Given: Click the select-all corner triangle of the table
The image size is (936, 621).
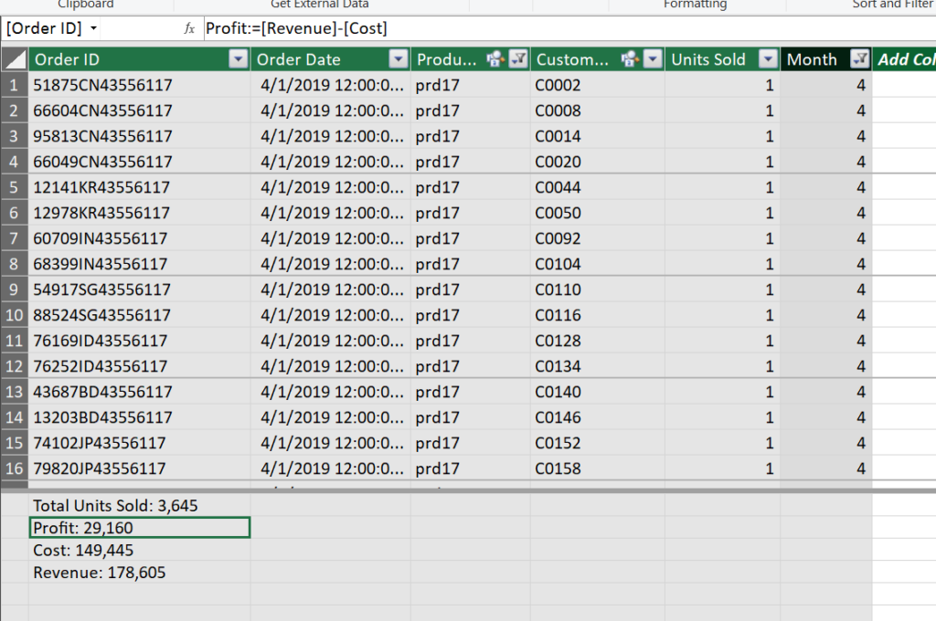Looking at the screenshot, I should (14, 59).
